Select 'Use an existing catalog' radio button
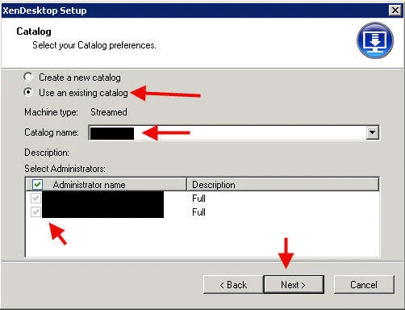This screenshot has width=405, height=310. (28, 93)
